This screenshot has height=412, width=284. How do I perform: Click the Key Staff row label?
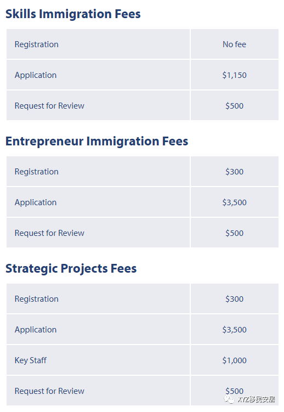coord(31,360)
